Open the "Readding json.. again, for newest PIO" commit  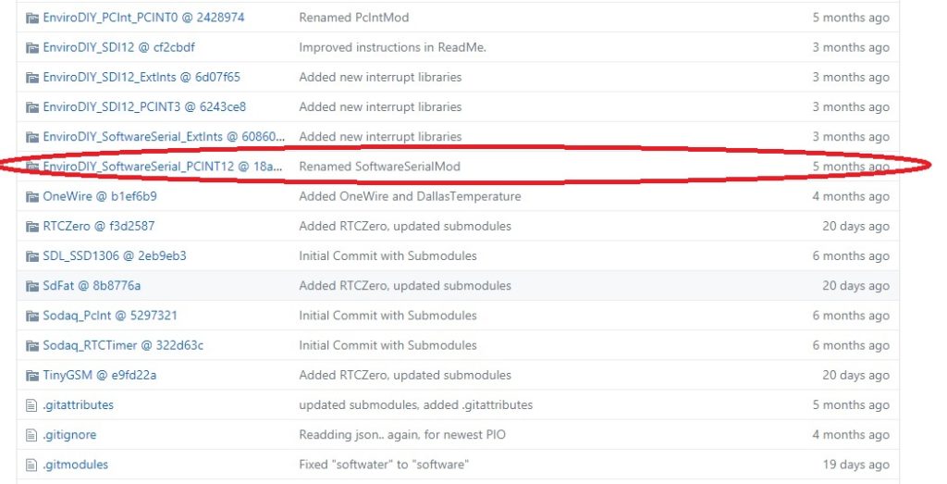point(402,435)
